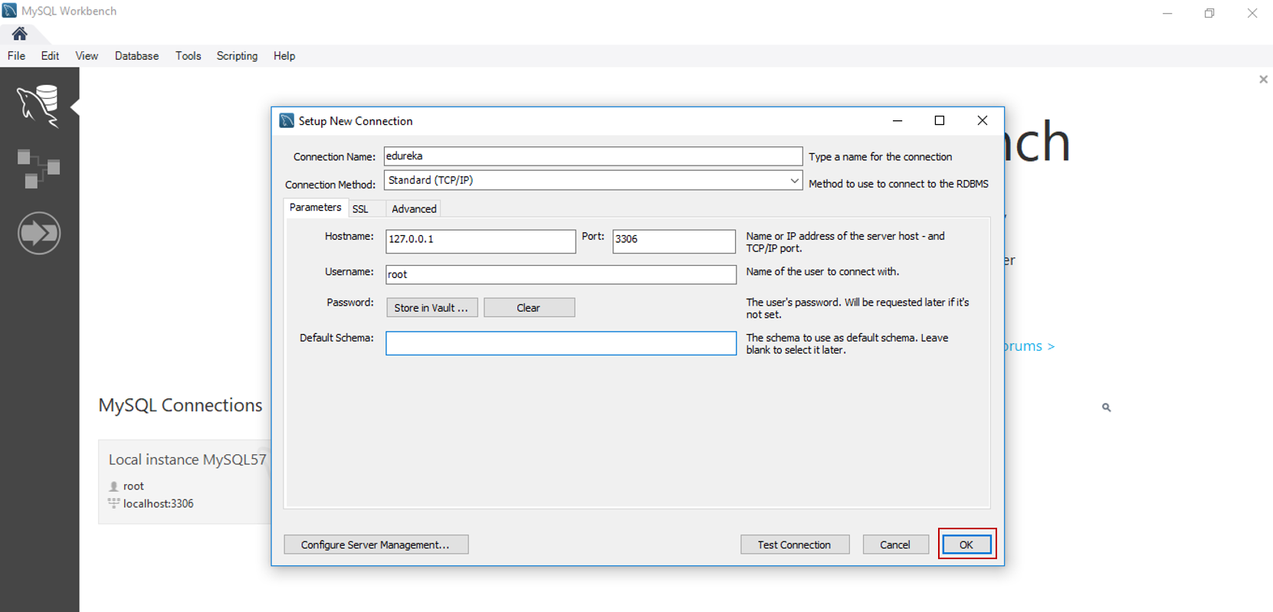This screenshot has height=612, width=1273.
Task: Click the Clear password button
Action: click(529, 307)
